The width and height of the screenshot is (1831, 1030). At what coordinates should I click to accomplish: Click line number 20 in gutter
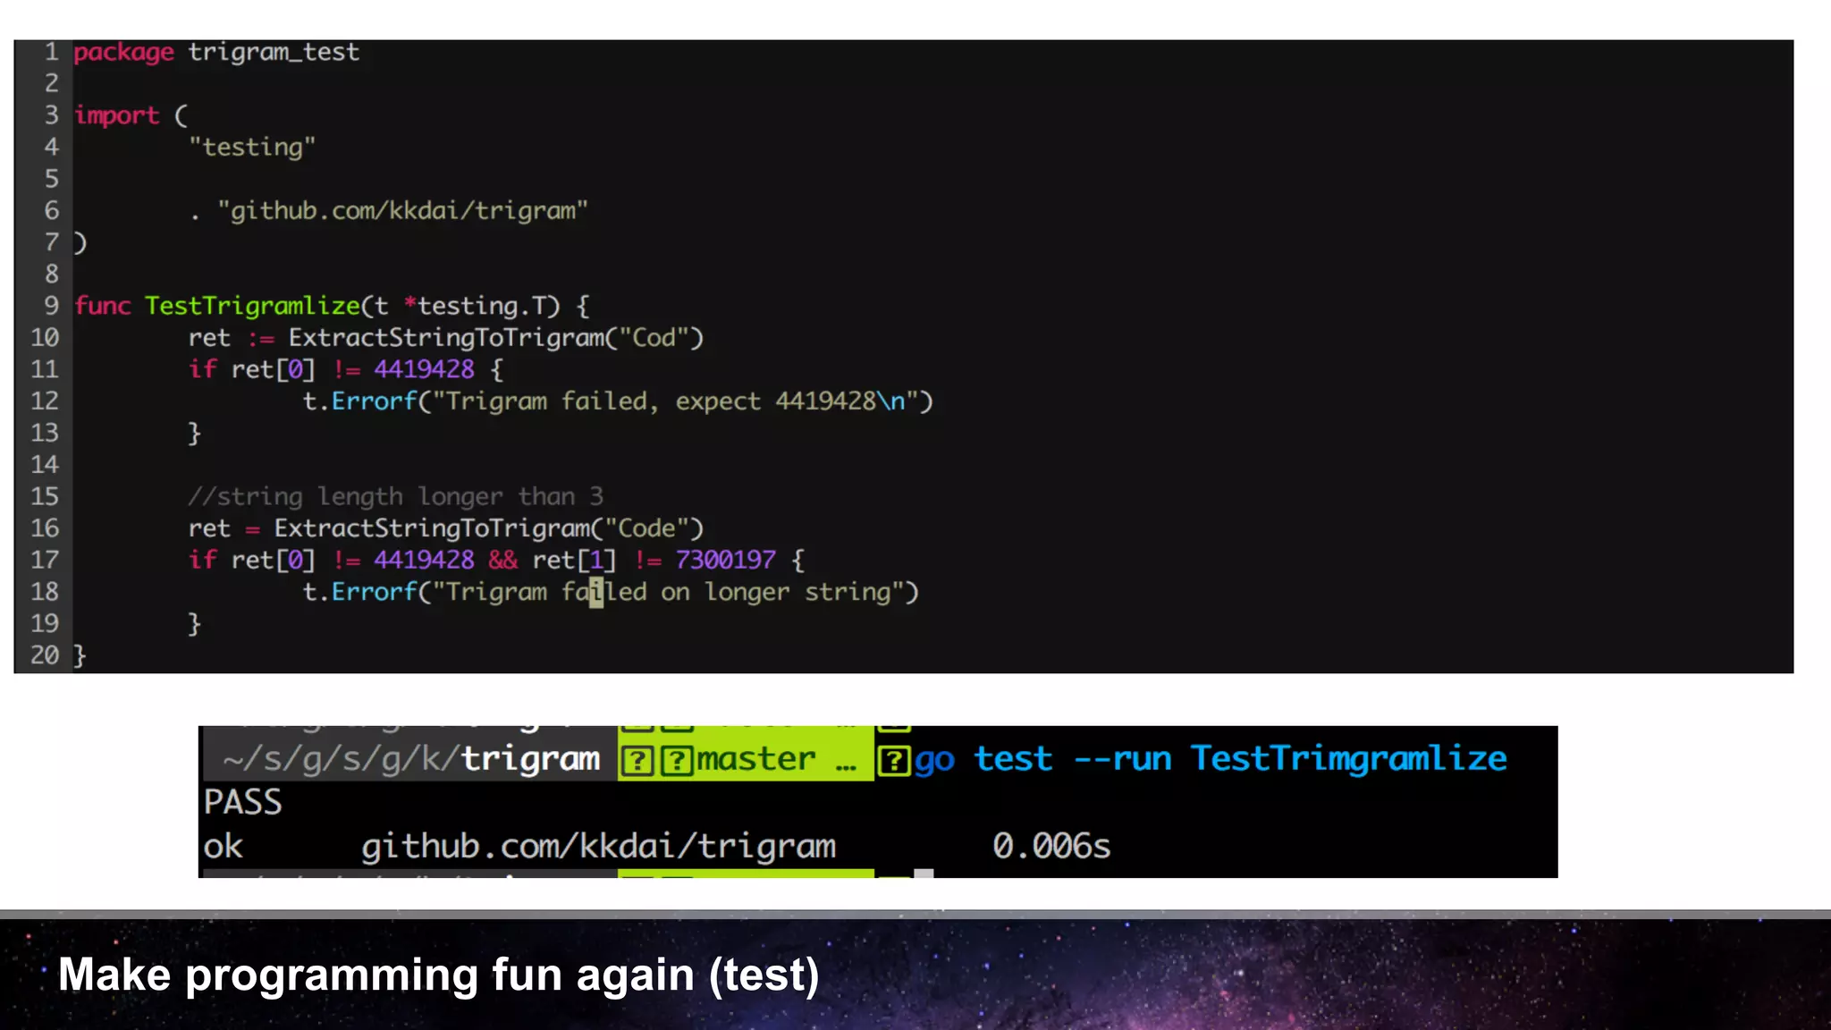[x=45, y=655]
